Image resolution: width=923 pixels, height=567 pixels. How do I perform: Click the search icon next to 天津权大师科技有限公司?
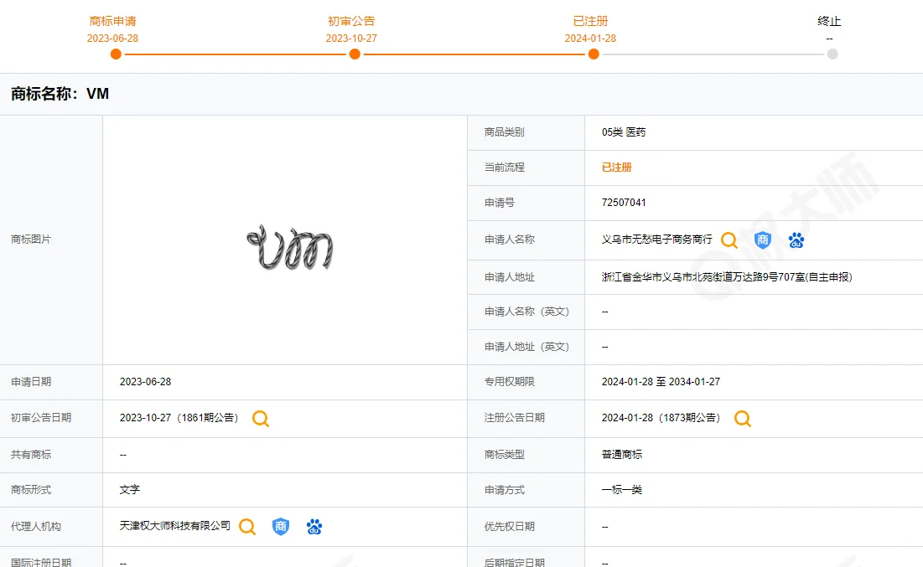coord(246,527)
